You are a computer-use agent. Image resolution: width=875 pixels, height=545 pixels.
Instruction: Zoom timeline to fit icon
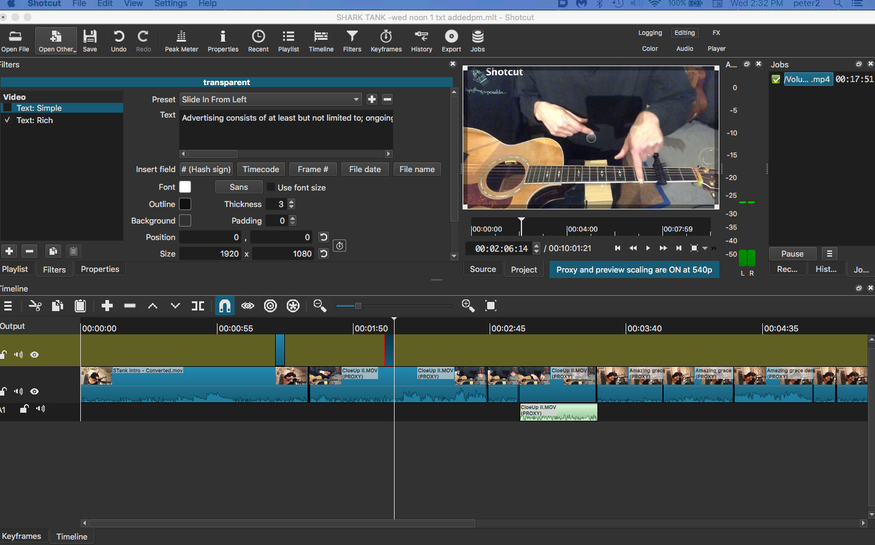point(491,306)
